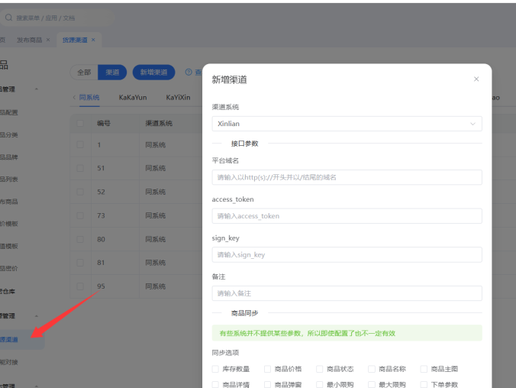Image resolution: width=516 pixels, height=388 pixels.
Task: Switch to the KaKaYun channel tab
Action: click(133, 98)
